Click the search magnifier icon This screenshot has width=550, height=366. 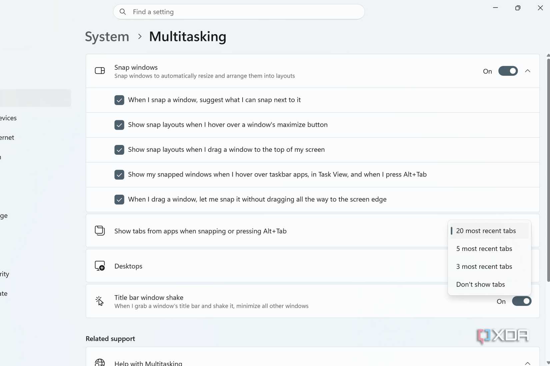point(123,12)
